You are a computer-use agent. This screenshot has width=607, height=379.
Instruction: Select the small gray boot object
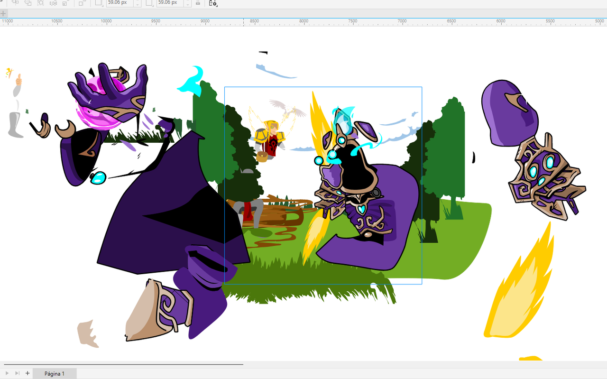point(15,125)
